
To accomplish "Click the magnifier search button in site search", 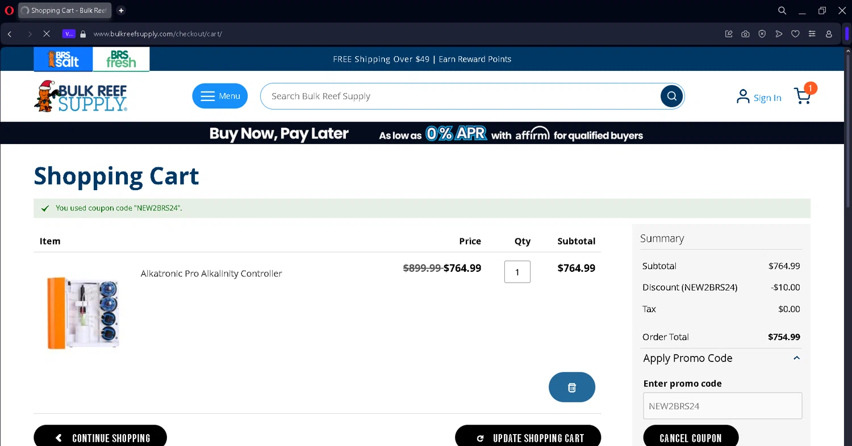I will (x=671, y=96).
